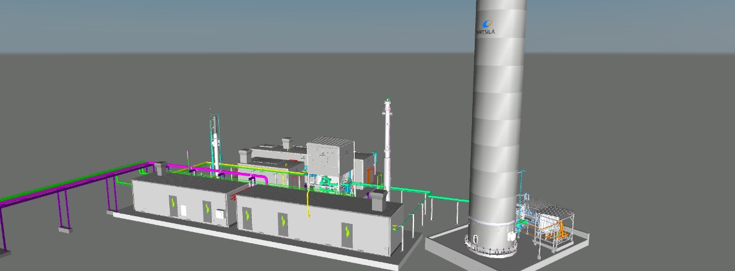Click the roof vent hood on right container

(x=378, y=199)
